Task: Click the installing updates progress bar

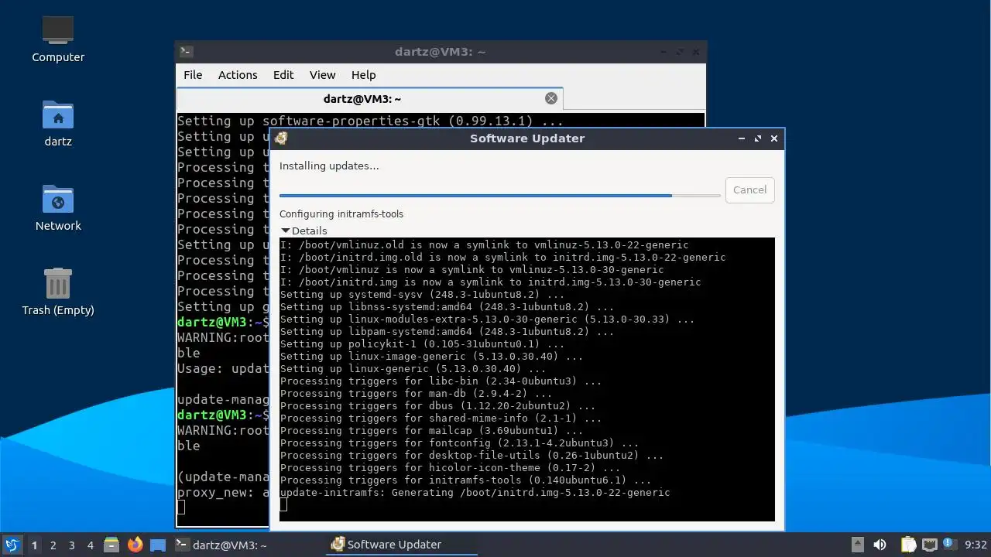Action: pyautogui.click(x=500, y=196)
